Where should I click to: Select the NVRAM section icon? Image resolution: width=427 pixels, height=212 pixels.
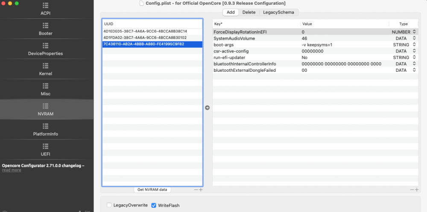coord(46,106)
